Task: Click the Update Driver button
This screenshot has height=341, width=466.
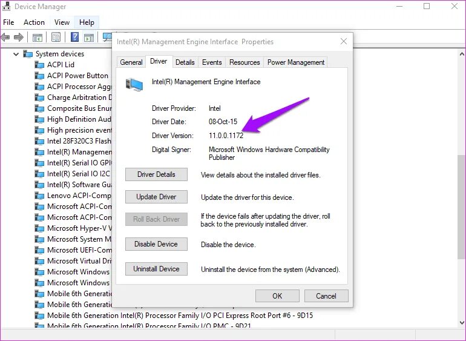Action: tap(156, 197)
